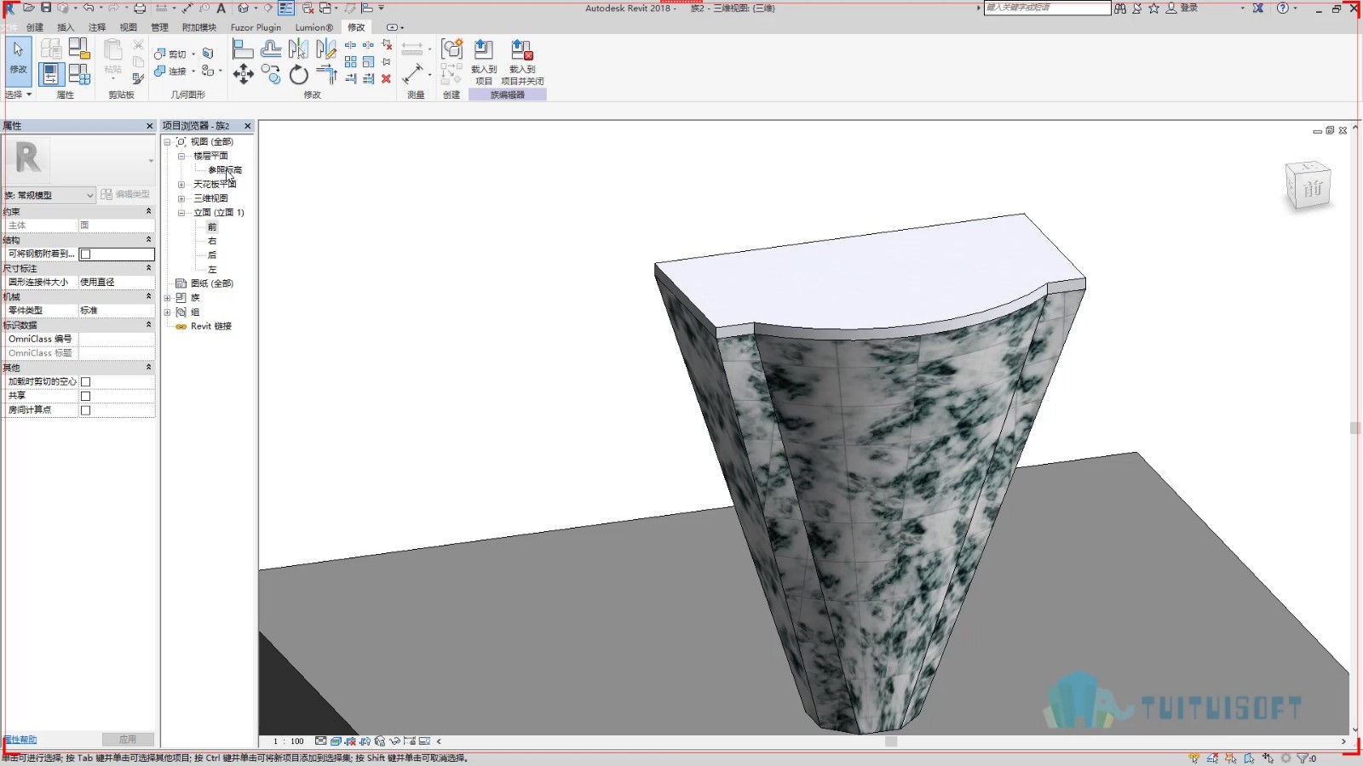Screen dimensions: 1363x766
Task: Select the 参照标高 view in project browser
Action: point(225,170)
